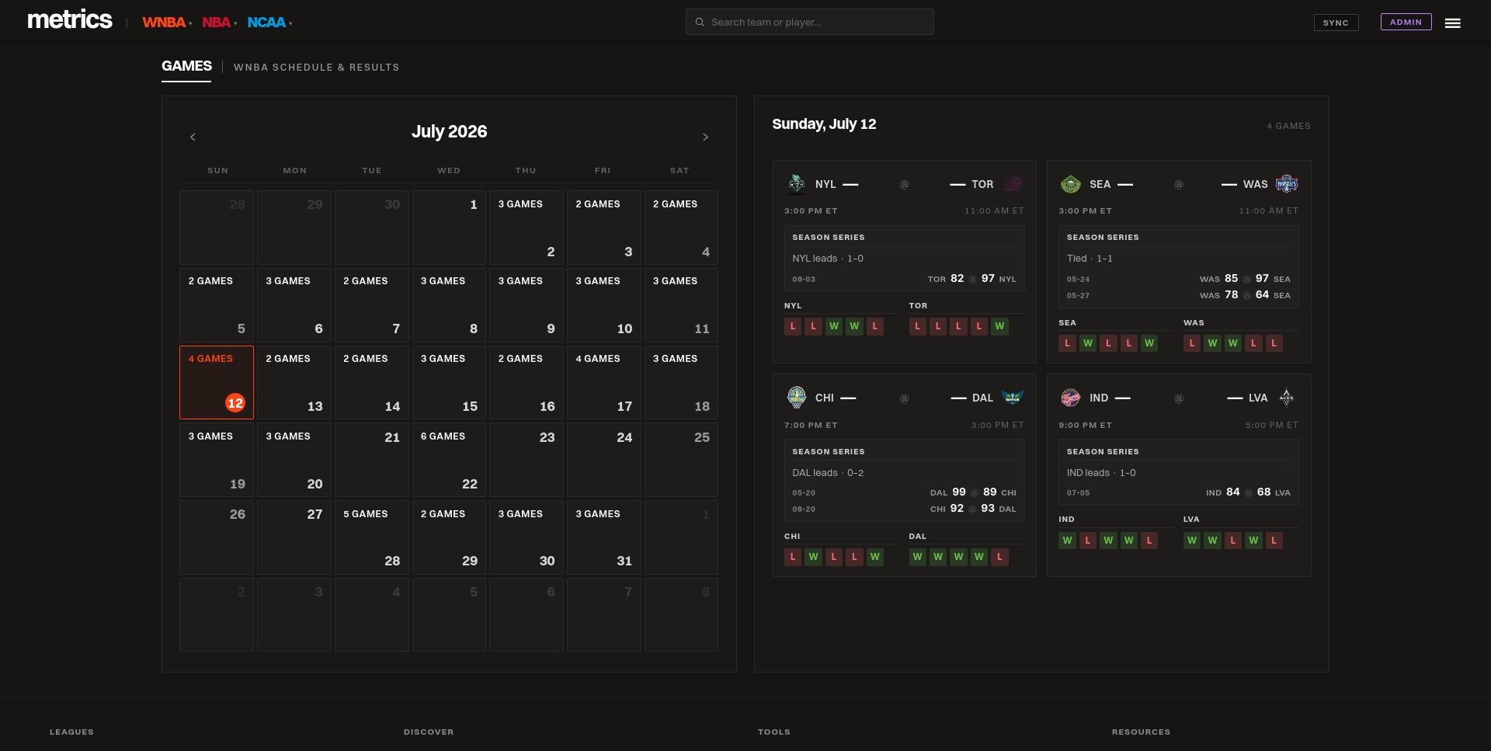
Task: Open the SEA at WAS game header
Action: (1179, 184)
